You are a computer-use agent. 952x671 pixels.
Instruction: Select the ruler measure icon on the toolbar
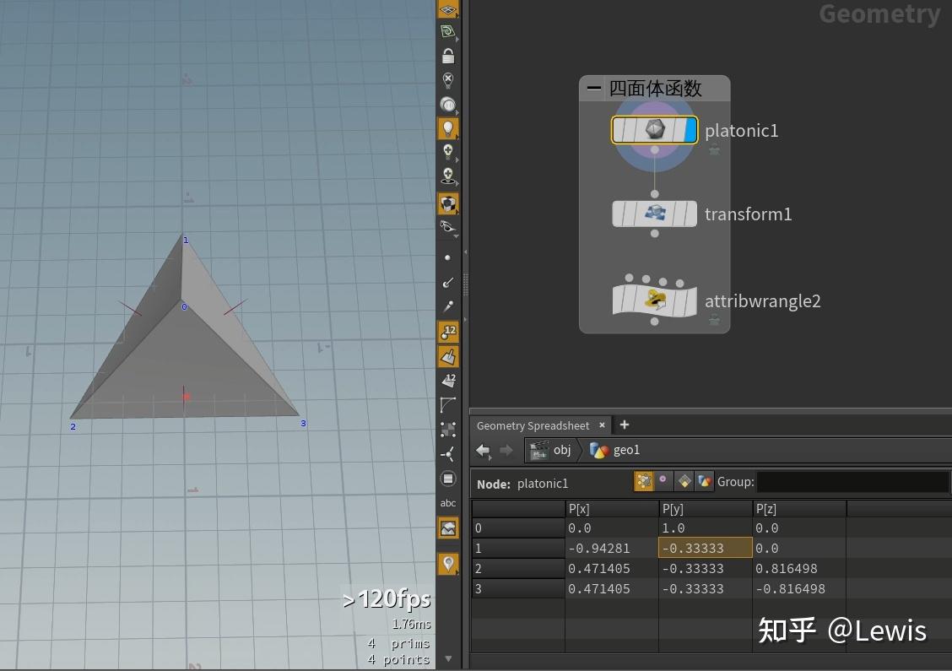[448, 405]
